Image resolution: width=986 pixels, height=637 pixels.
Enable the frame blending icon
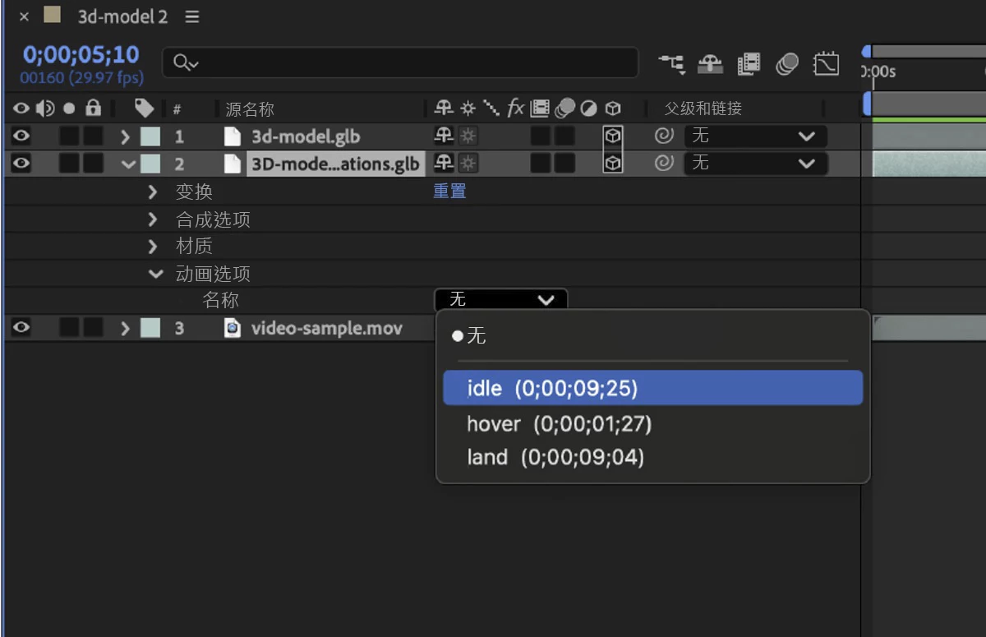(749, 63)
